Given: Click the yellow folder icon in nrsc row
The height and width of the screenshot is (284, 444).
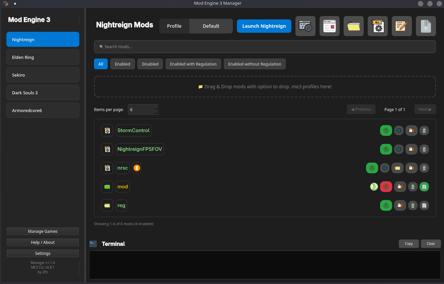Looking at the screenshot, I should click(397, 168).
